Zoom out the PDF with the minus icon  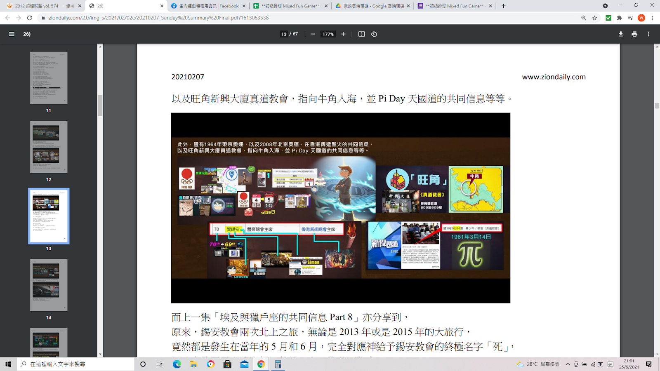pos(313,34)
